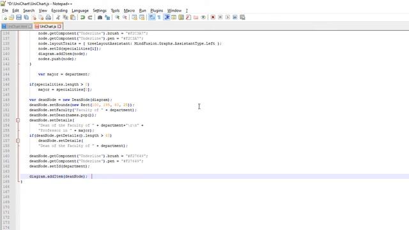Toggle Word Wrap in the toolbar

coord(152,17)
